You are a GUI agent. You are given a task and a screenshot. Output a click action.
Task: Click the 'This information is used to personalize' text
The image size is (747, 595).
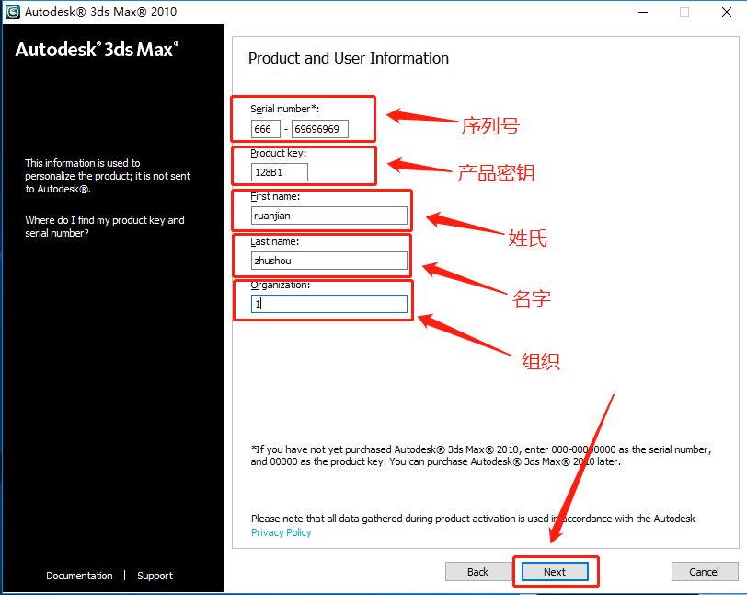(108, 176)
